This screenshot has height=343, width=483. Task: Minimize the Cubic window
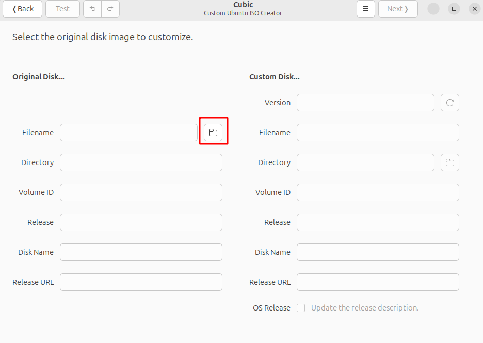[433, 9]
